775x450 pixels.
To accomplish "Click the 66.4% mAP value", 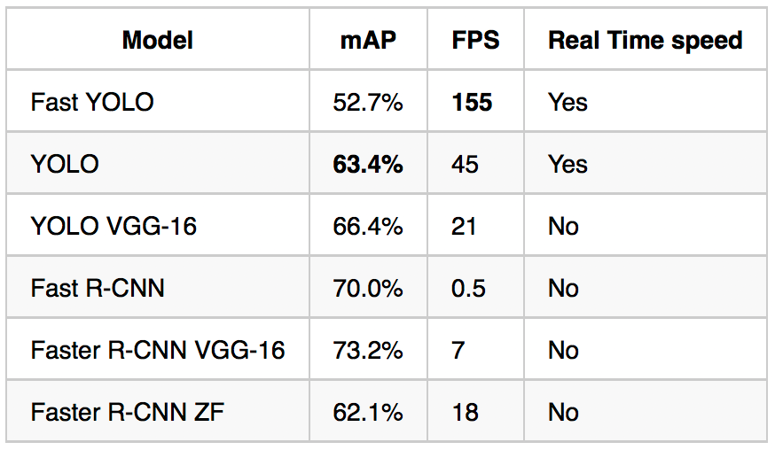I will [368, 226].
